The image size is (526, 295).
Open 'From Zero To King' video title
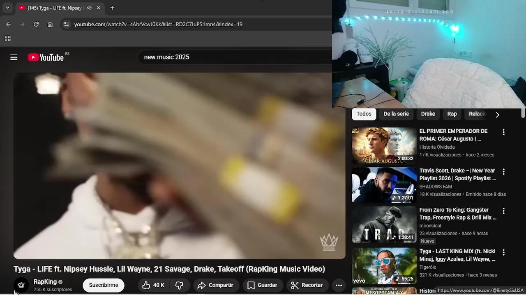tap(458, 213)
